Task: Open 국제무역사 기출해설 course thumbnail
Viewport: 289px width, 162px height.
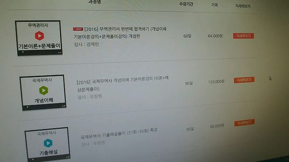Action: [47, 144]
